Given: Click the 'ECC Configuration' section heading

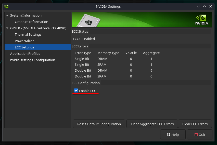Looking at the screenshot, I should 86,83.
